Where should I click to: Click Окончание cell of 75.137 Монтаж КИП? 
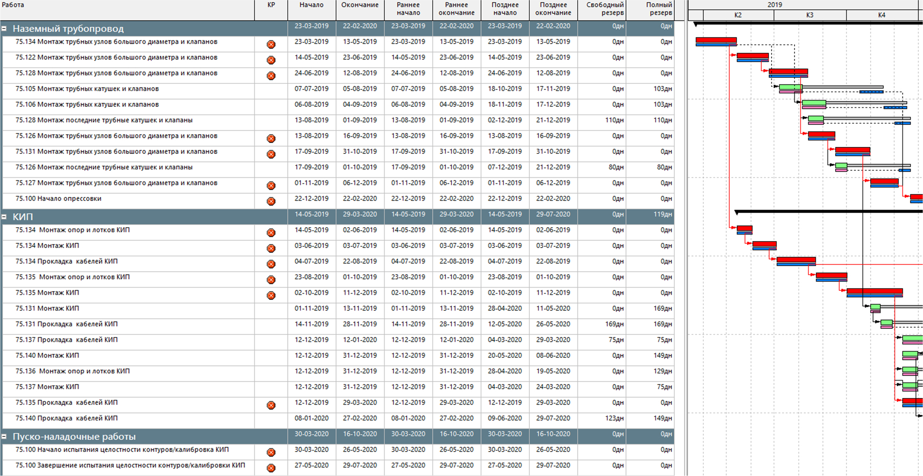[x=360, y=387]
